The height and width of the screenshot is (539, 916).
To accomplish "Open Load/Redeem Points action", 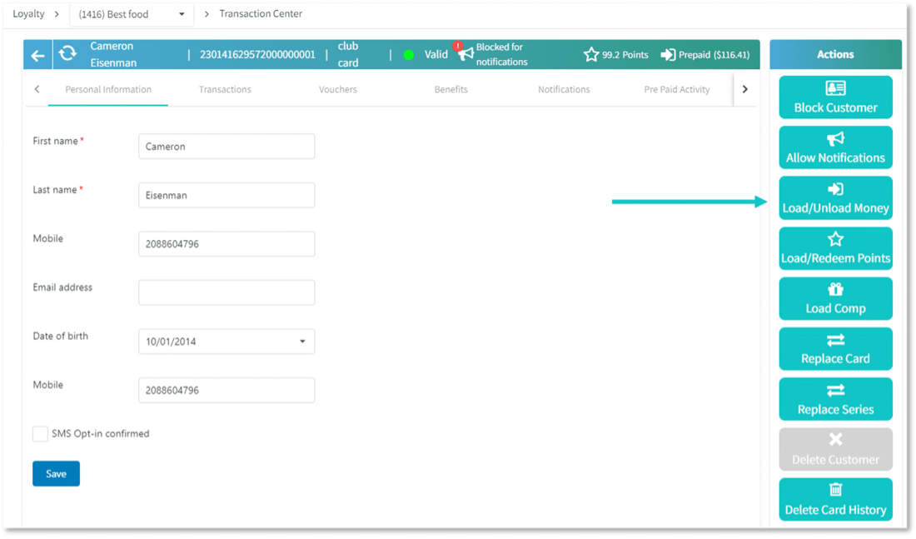I will (835, 248).
